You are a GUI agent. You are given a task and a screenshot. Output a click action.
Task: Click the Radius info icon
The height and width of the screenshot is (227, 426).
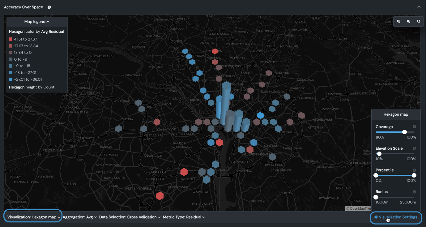click(x=414, y=192)
